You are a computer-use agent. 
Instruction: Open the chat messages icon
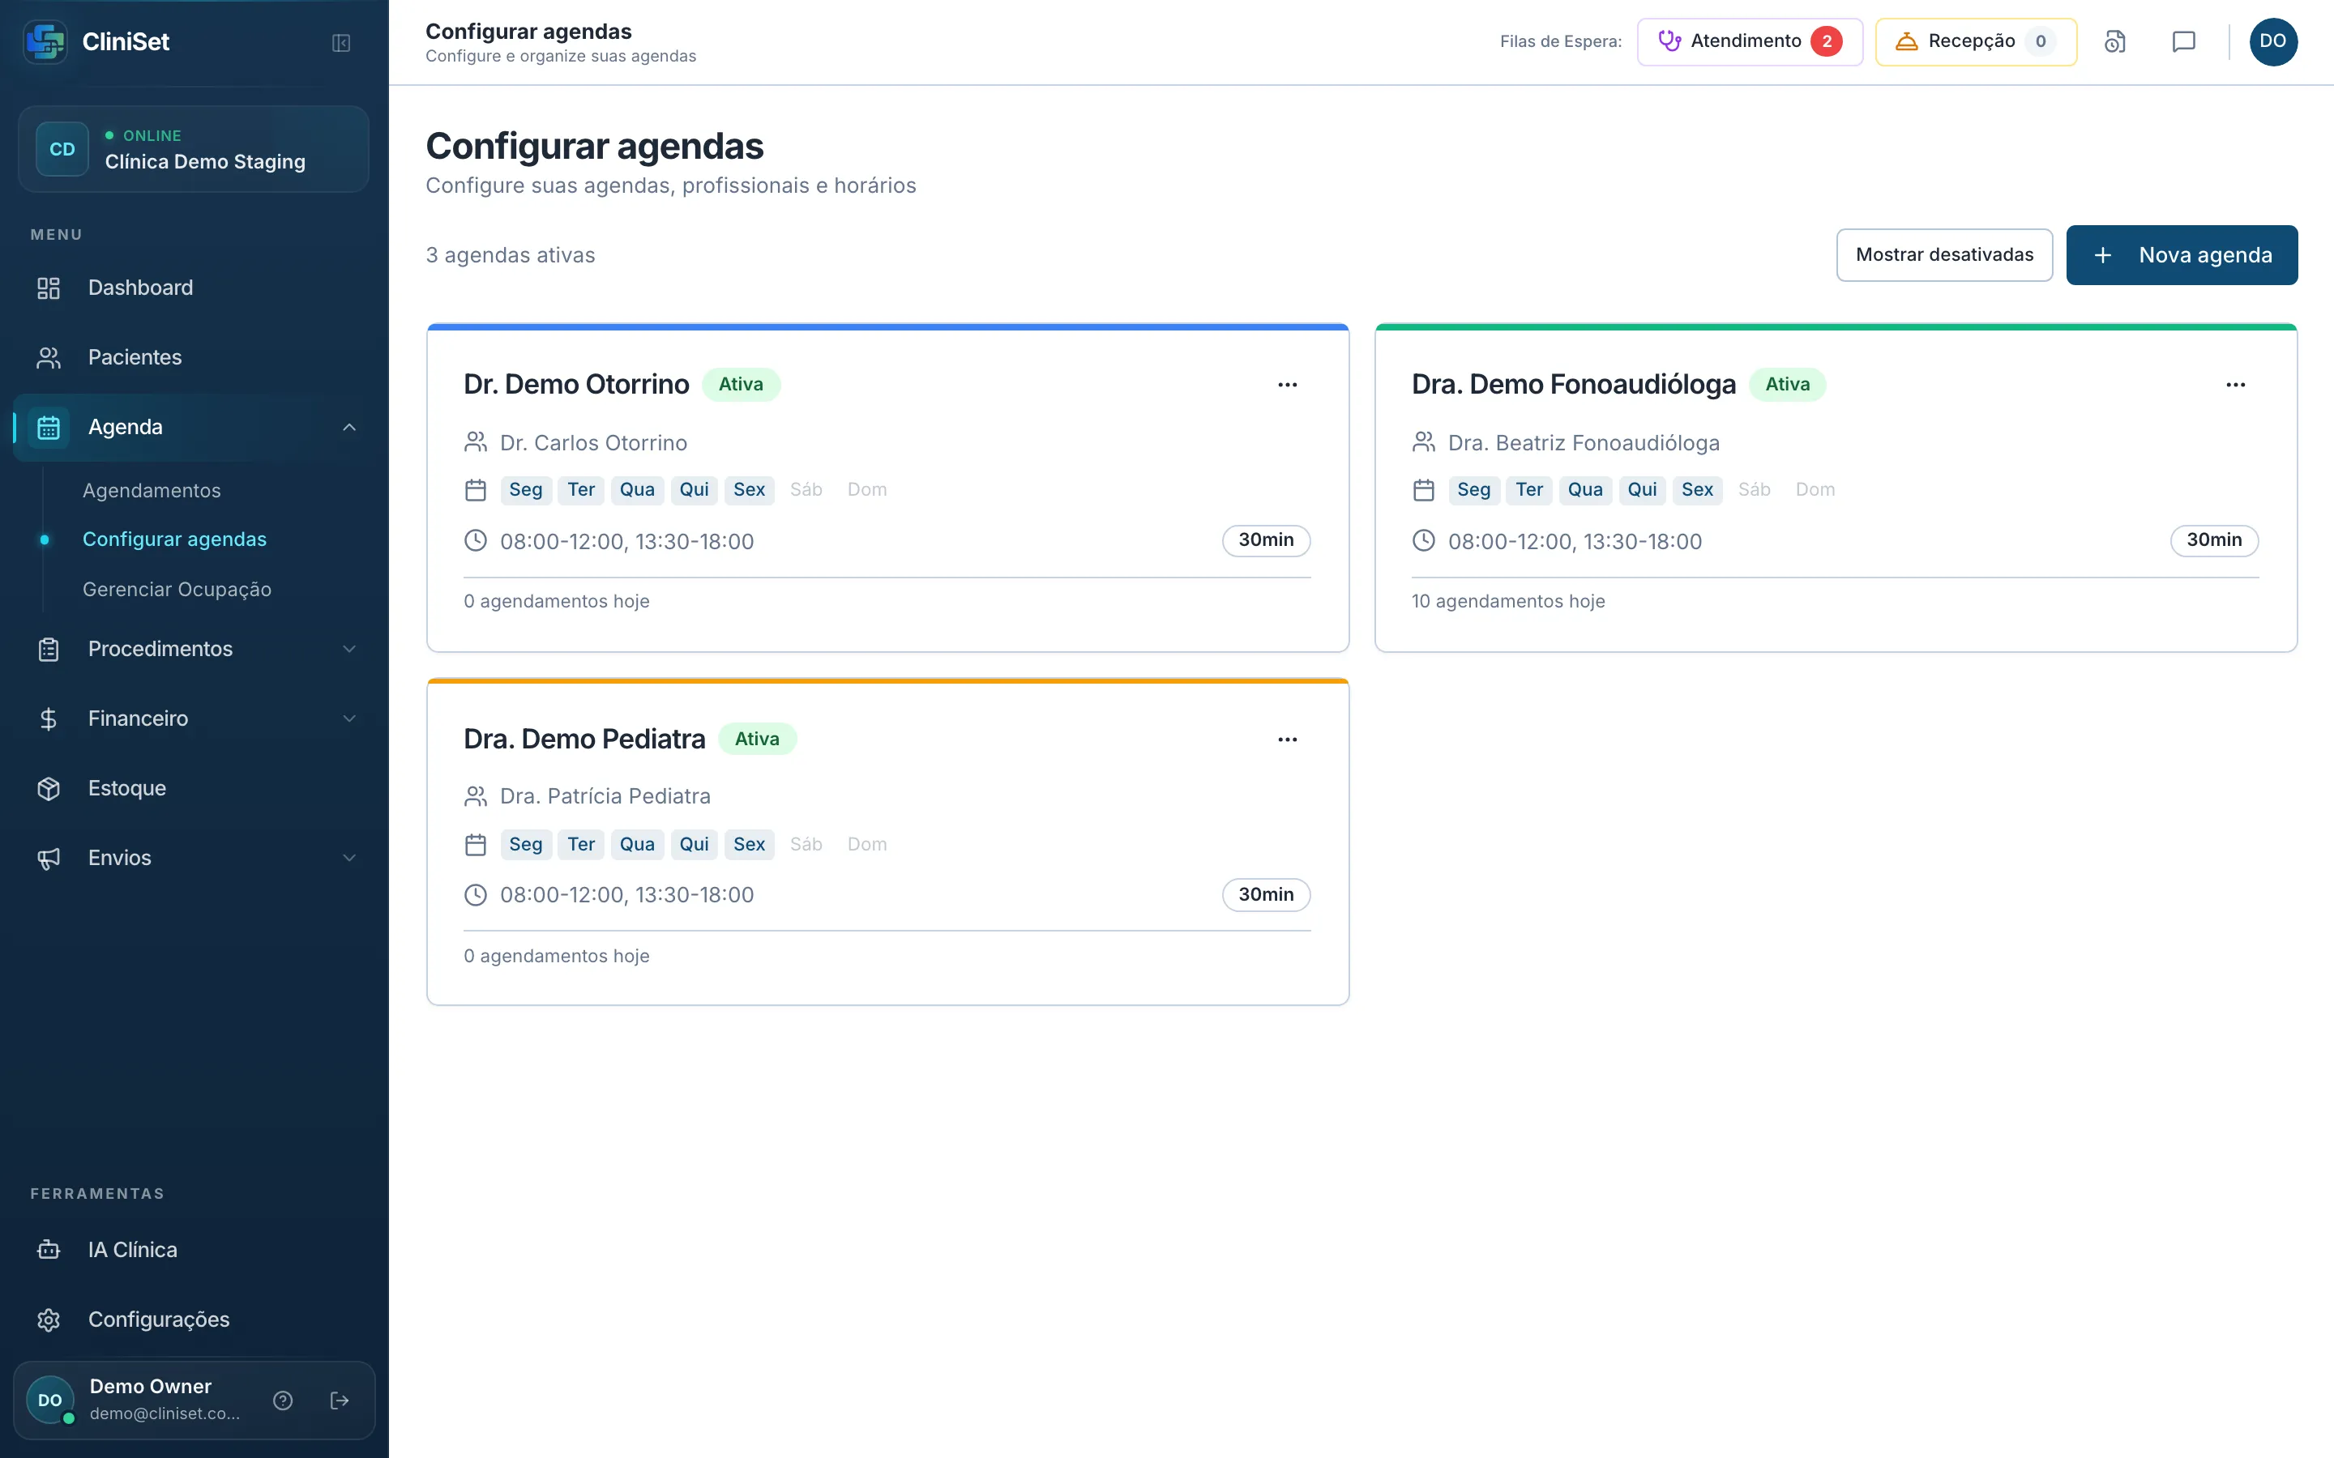2183,41
